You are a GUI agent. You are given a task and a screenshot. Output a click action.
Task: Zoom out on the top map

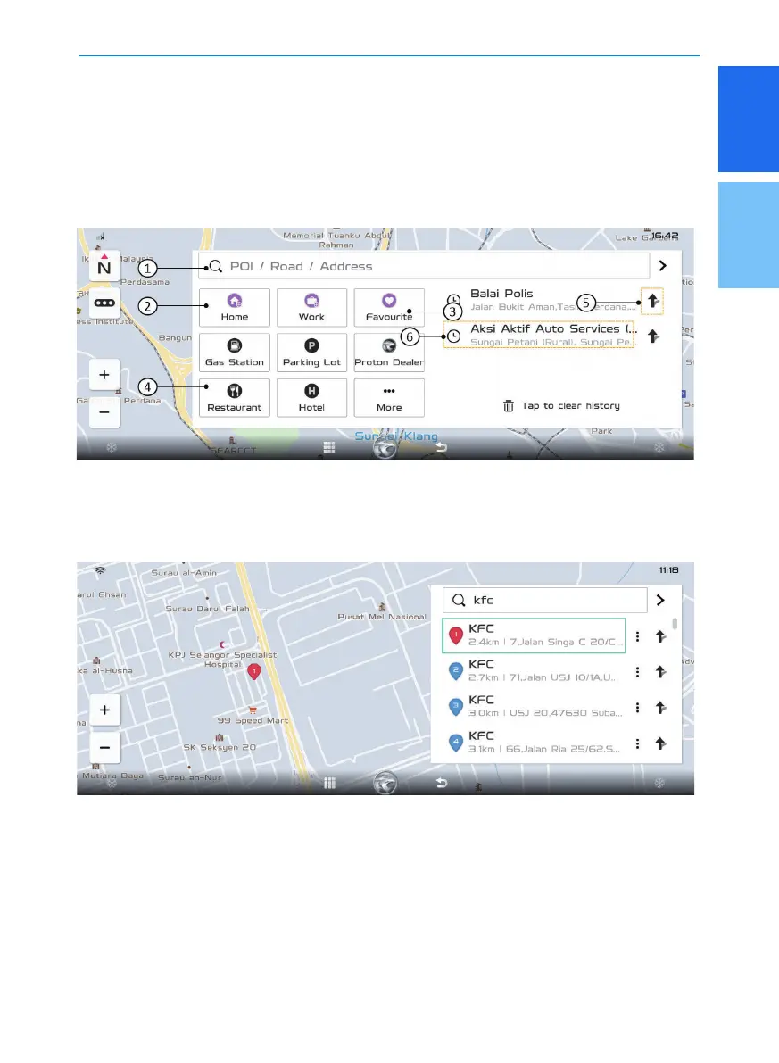tap(104, 411)
